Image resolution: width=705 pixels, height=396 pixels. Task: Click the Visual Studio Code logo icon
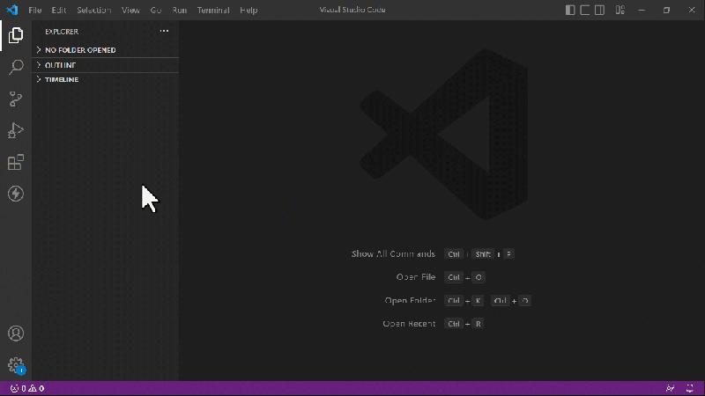pyautogui.click(x=12, y=10)
